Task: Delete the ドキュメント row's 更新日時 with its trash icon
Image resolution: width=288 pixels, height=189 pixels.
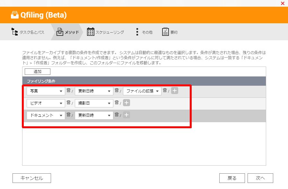Action: 117,114
